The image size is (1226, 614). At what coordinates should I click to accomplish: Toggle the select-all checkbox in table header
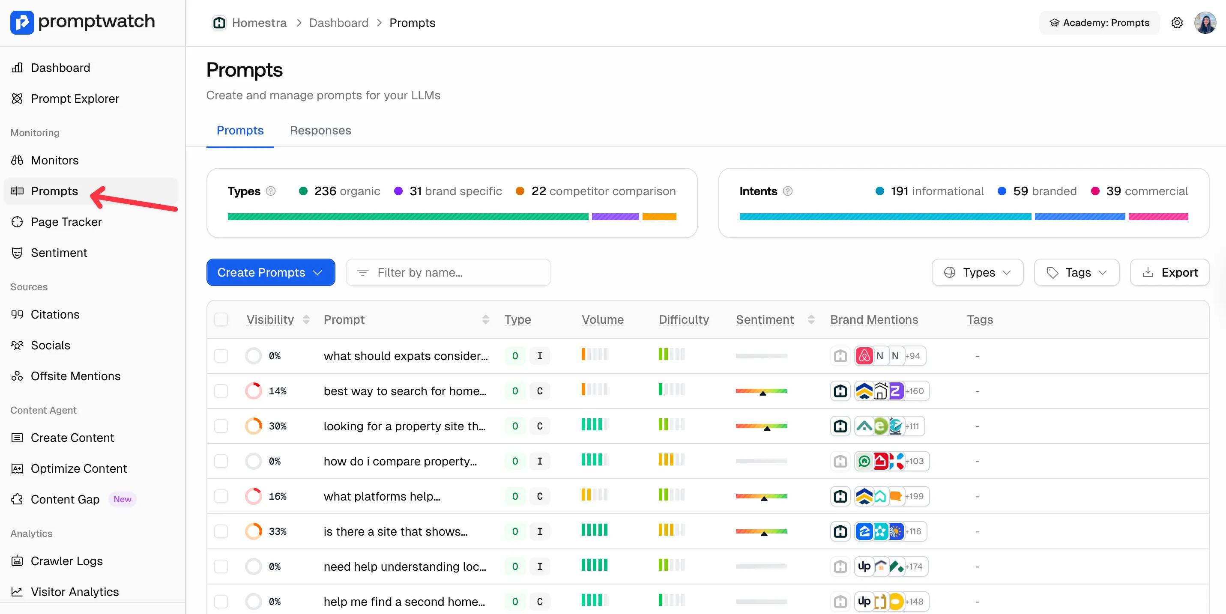[221, 319]
